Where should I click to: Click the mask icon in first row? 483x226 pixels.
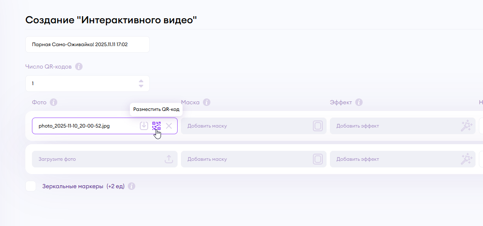tap(318, 126)
